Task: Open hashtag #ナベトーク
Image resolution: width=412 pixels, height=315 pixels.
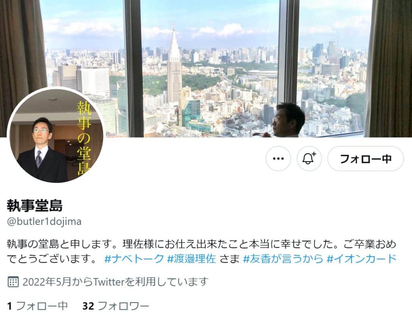Action: tap(134, 259)
